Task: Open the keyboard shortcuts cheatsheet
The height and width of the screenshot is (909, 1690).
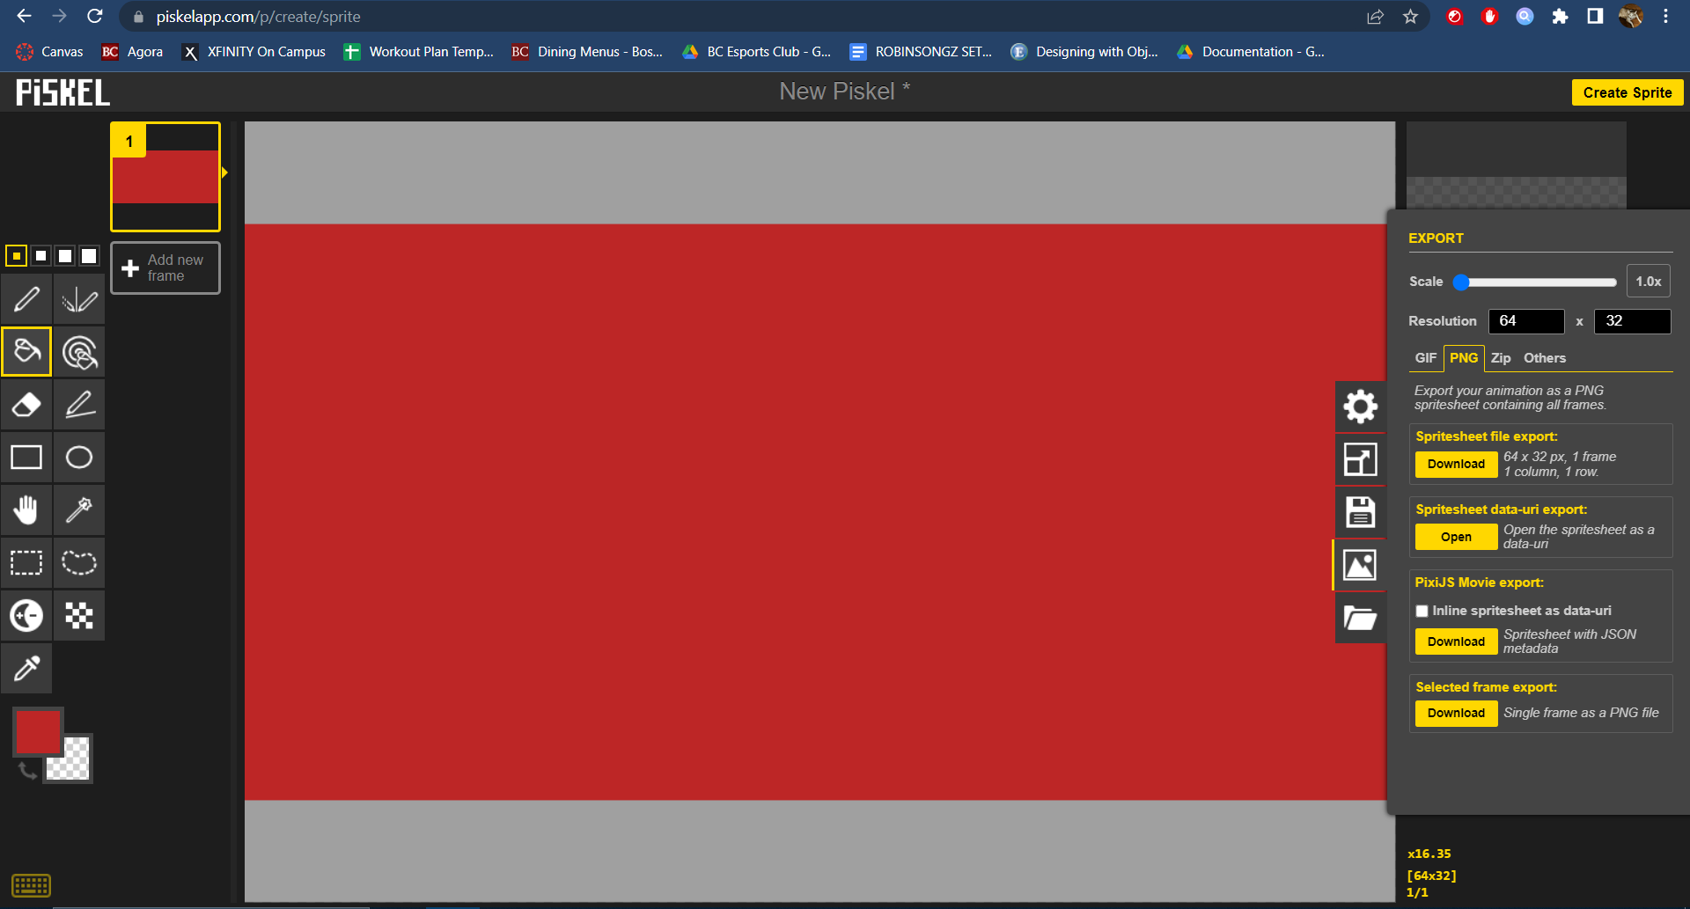Action: (x=32, y=885)
